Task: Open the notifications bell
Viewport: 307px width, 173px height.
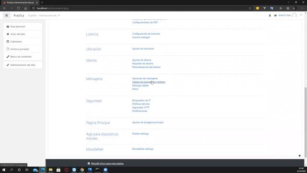Action: tap(270, 15)
